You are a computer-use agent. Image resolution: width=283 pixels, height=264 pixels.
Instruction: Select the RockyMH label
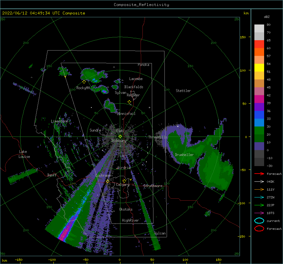pyautogui.click(x=83, y=88)
